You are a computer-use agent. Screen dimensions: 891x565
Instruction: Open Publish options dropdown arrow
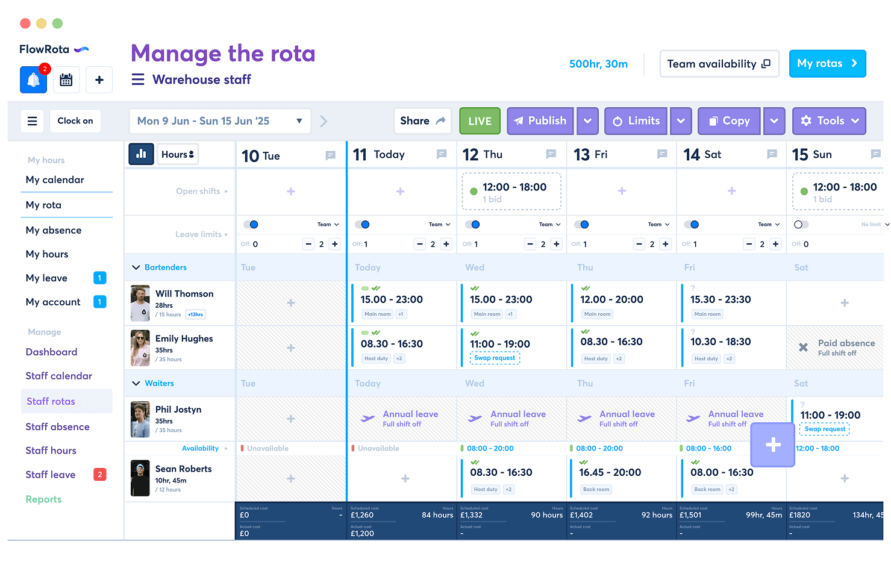tap(587, 121)
